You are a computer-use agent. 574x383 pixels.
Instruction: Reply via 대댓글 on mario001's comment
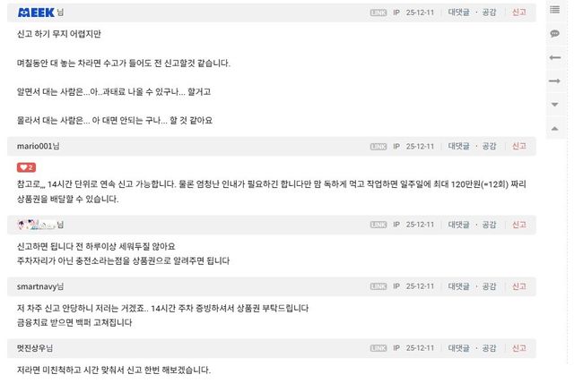pyautogui.click(x=458, y=146)
